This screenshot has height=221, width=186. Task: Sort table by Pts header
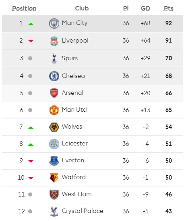[x=169, y=8]
